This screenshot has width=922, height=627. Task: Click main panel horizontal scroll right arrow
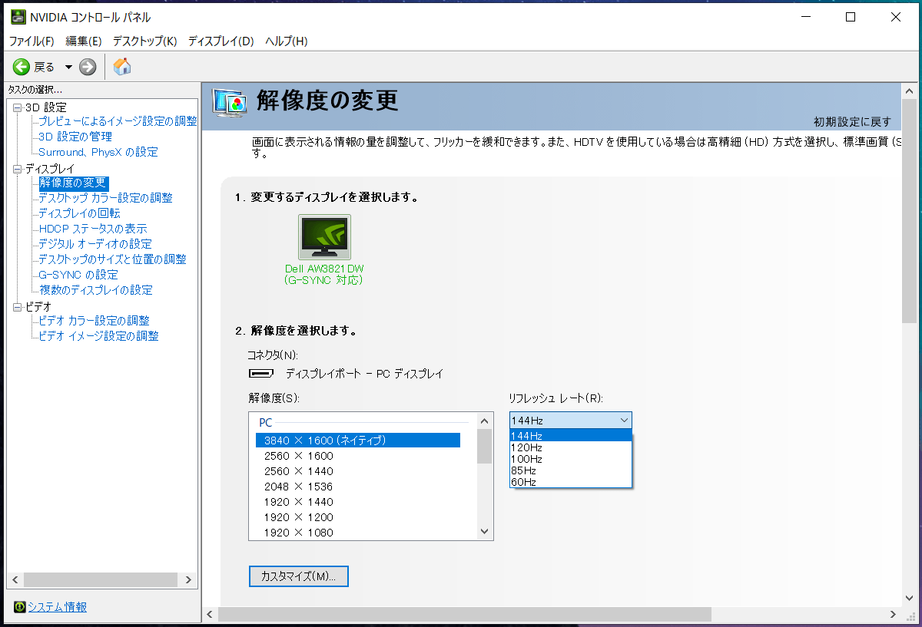click(x=893, y=614)
